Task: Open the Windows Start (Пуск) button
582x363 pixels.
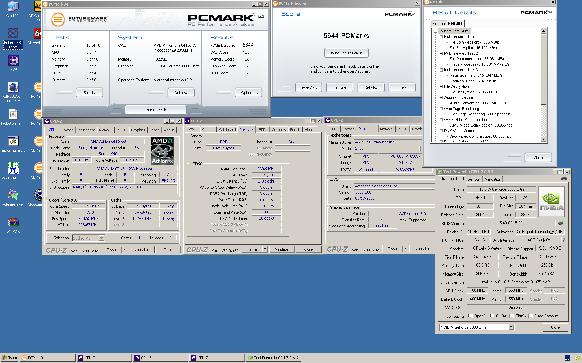Action: 9,358
